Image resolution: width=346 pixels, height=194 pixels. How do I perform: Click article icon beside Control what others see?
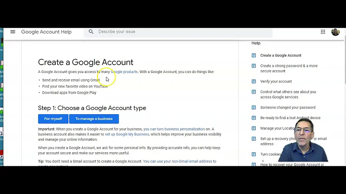click(x=254, y=92)
